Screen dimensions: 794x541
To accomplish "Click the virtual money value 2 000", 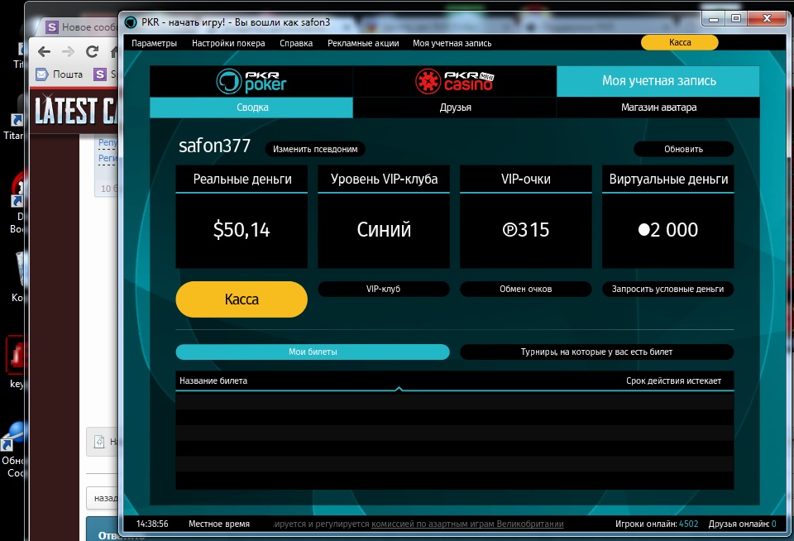I will click(x=668, y=230).
